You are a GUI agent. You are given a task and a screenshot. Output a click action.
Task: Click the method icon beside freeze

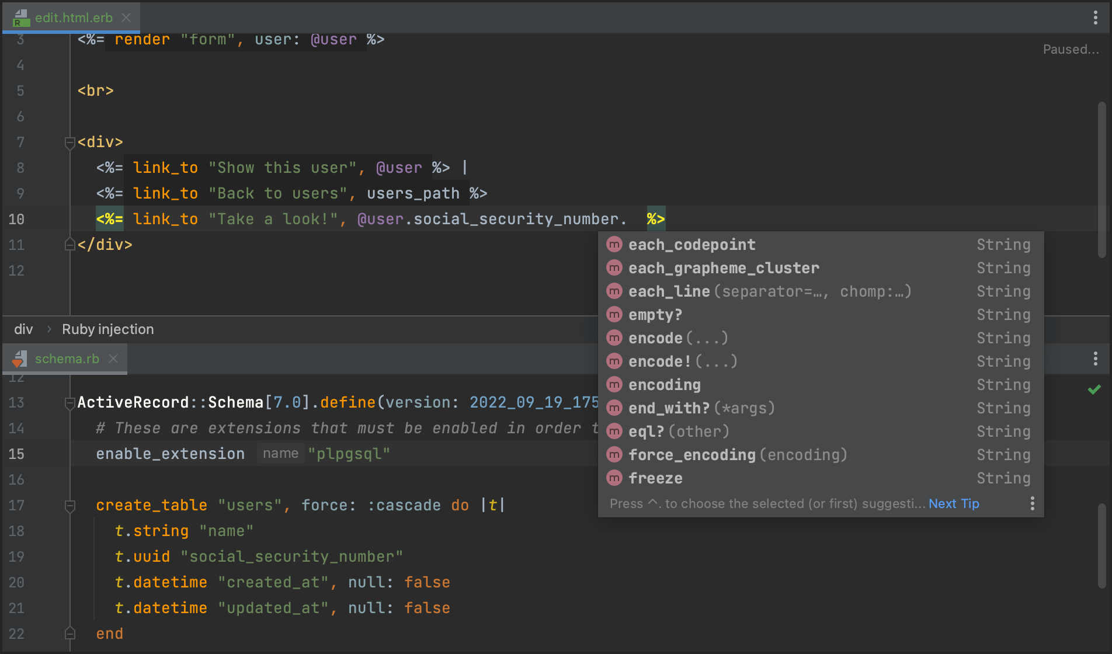614,478
